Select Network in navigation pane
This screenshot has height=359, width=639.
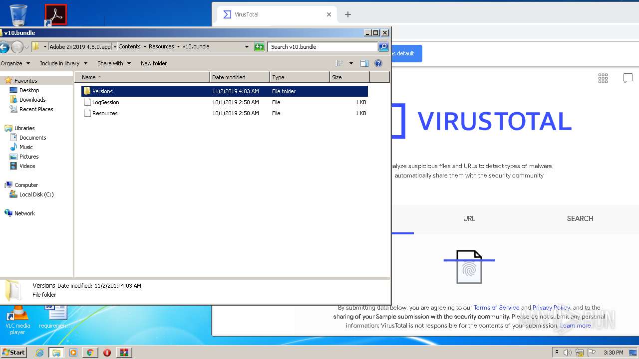tap(24, 213)
